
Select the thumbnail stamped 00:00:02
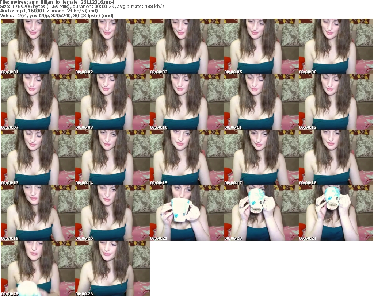click(x=112, y=46)
